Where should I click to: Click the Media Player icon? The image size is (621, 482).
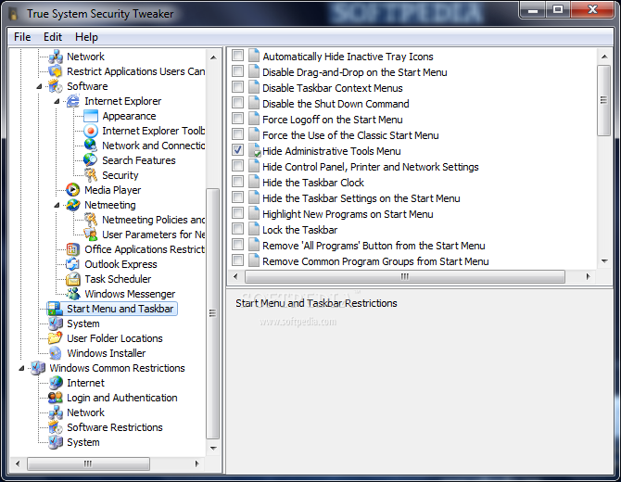[73, 190]
